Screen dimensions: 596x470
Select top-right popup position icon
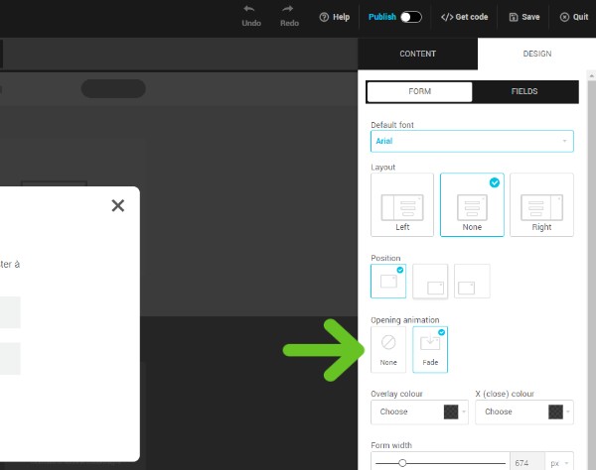[472, 282]
